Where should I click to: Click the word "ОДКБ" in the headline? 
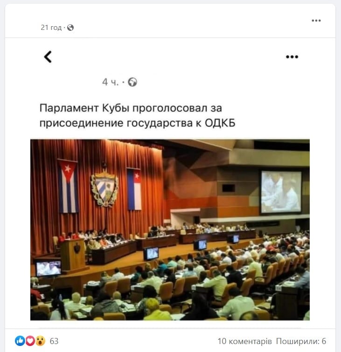click(x=220, y=123)
